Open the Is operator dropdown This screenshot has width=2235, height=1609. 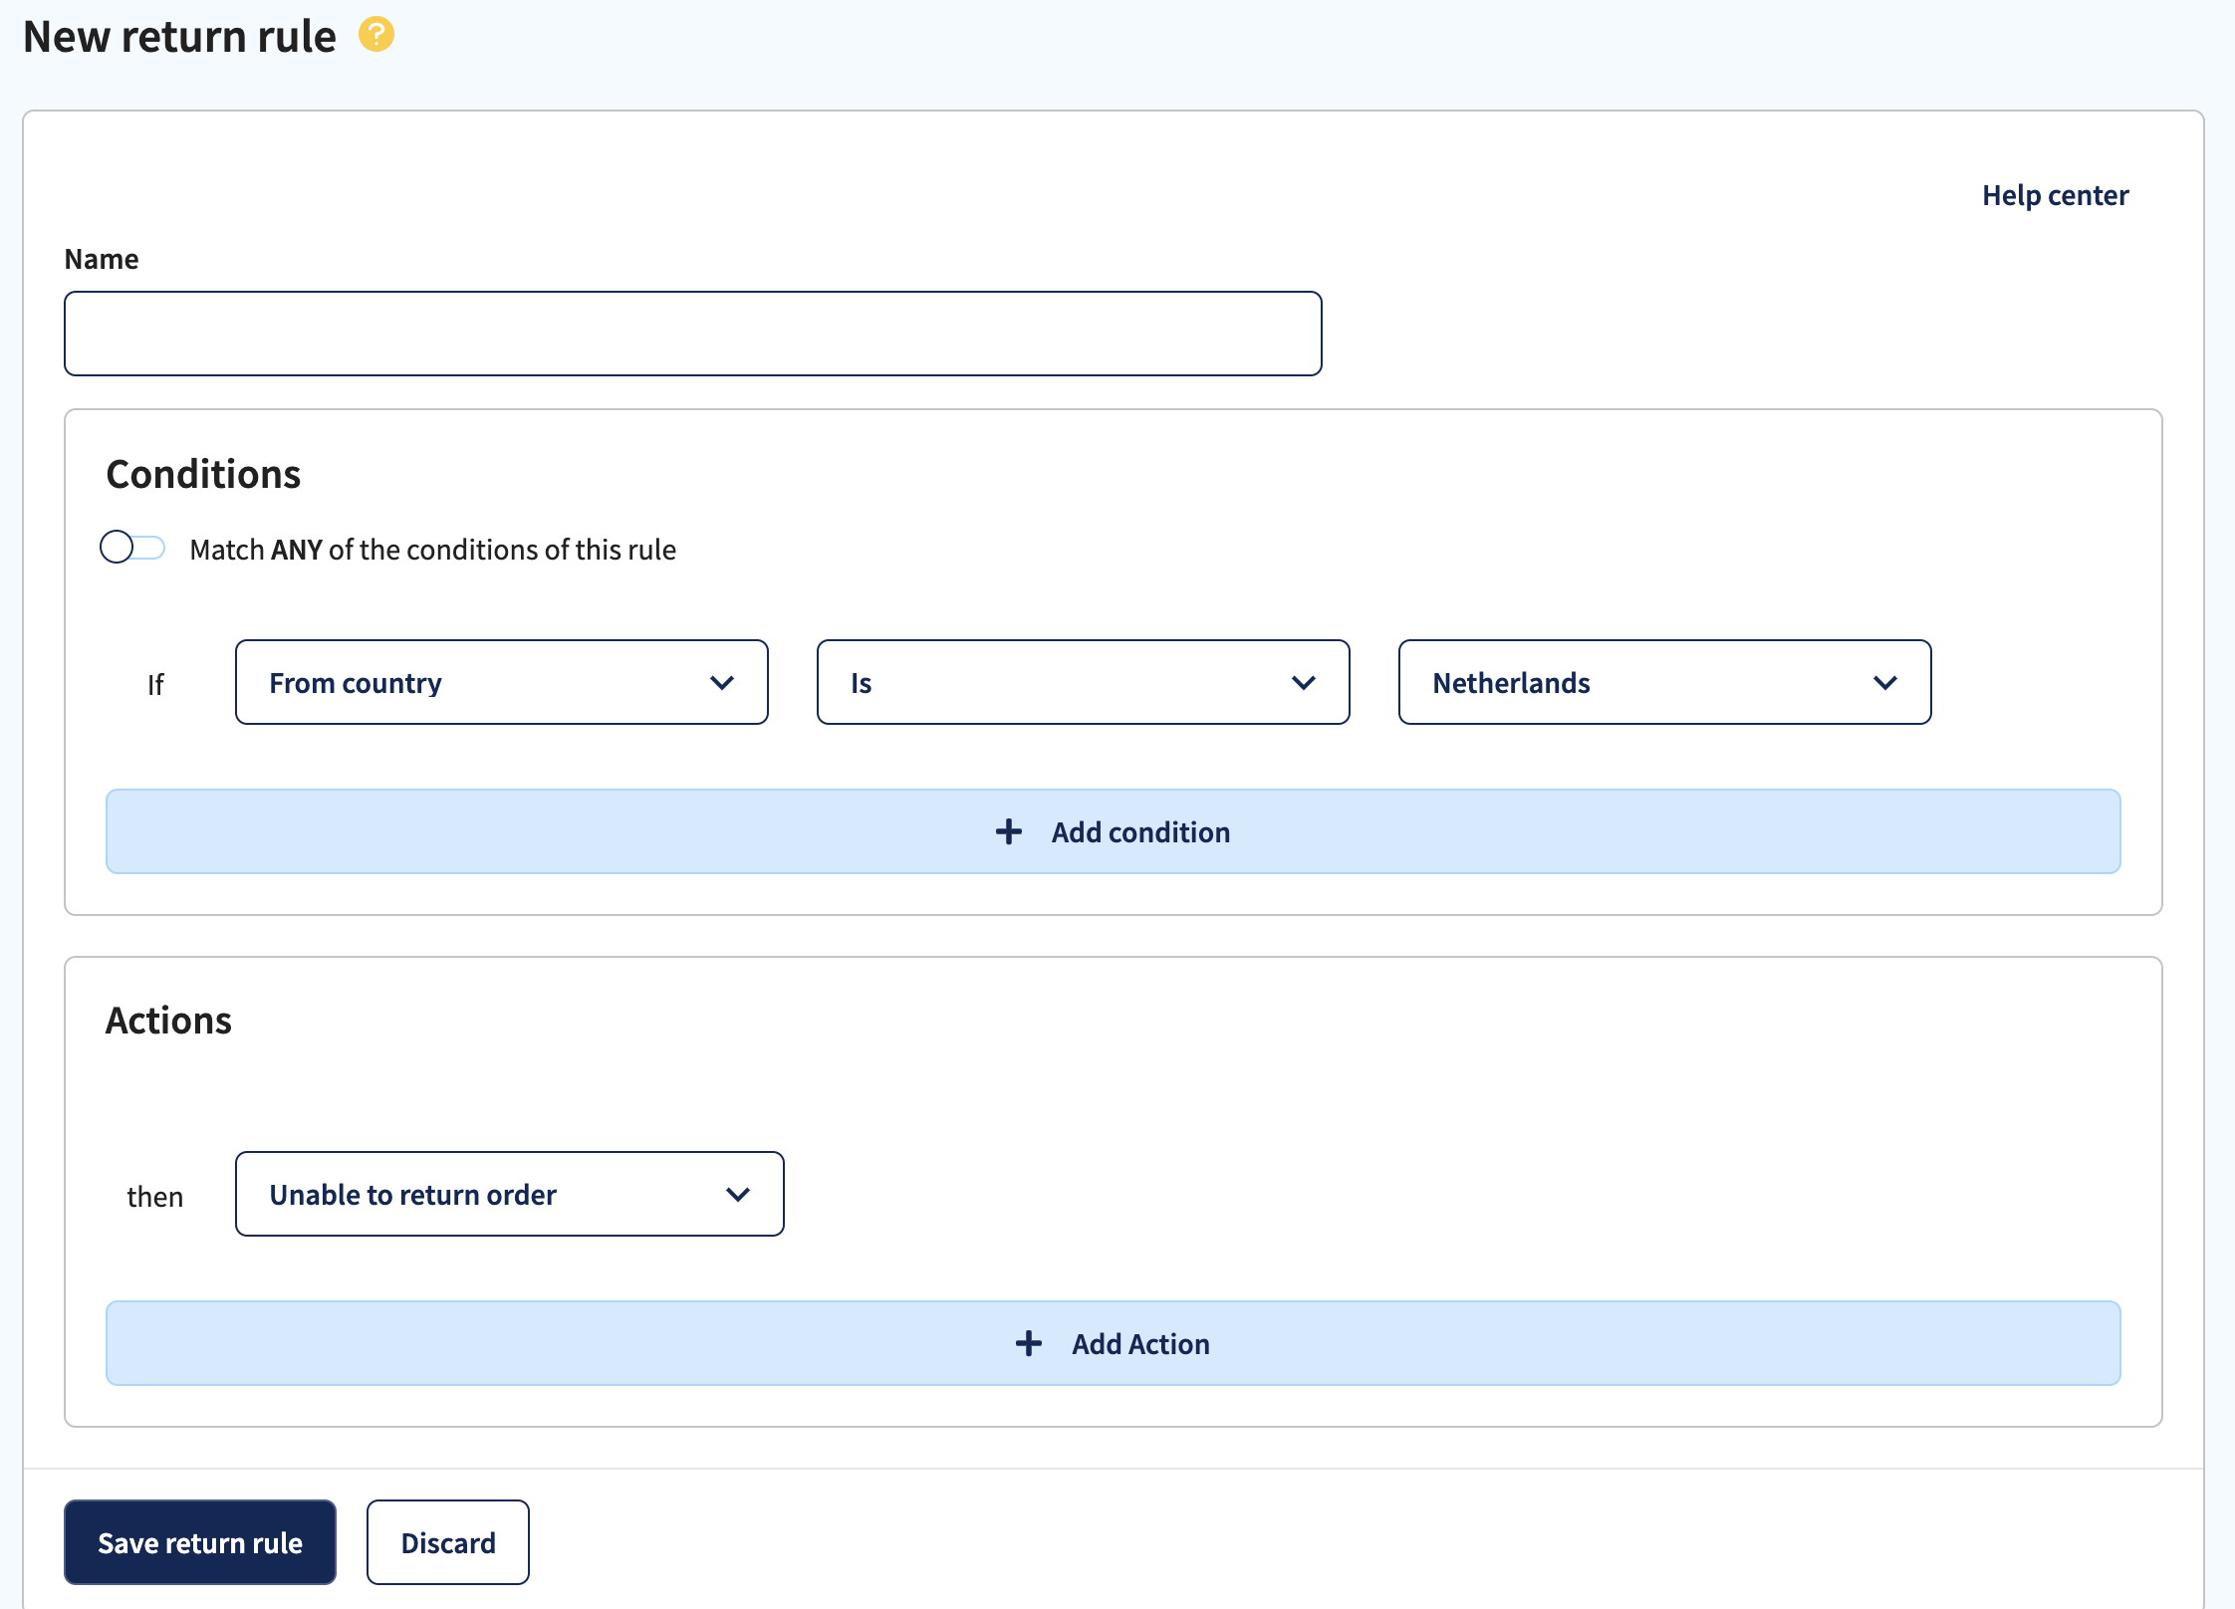pos(1083,682)
